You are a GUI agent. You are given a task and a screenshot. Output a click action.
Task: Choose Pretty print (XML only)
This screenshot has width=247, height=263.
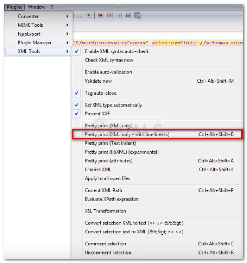coord(157,126)
